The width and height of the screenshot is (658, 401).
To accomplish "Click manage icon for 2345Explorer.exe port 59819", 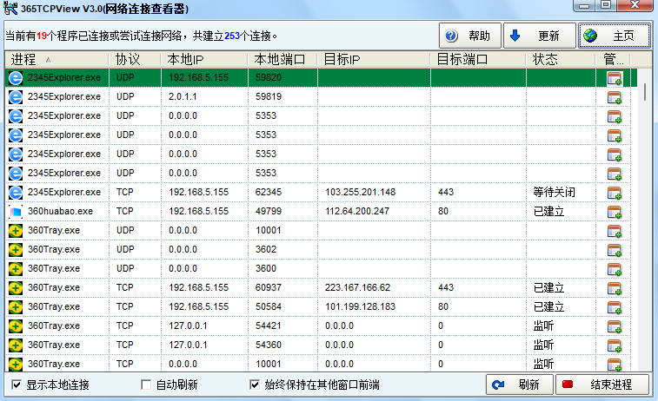I will 615,97.
